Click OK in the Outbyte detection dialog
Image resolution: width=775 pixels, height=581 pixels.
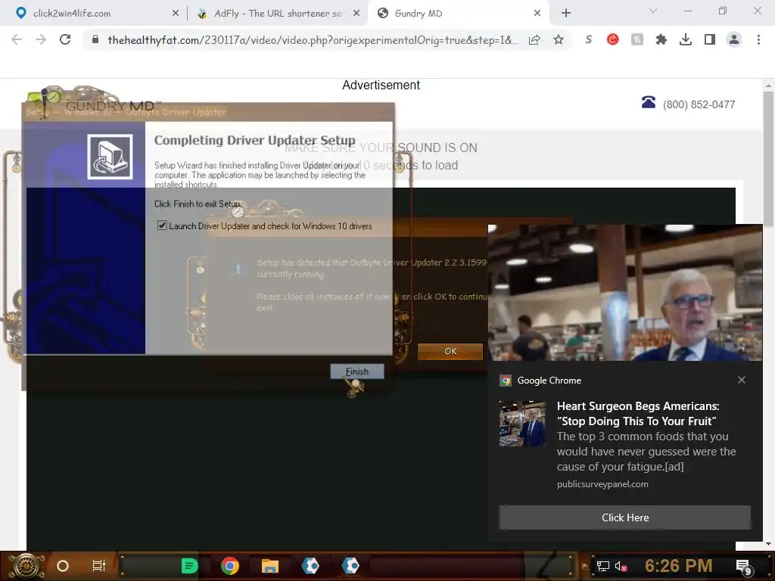pos(450,351)
